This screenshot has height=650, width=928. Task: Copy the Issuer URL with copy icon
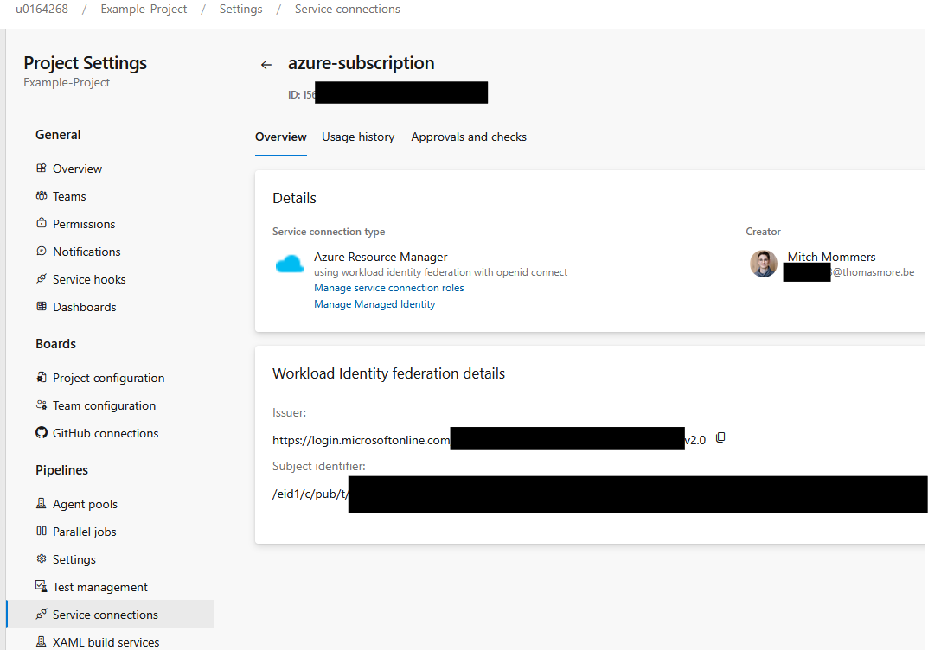[720, 437]
